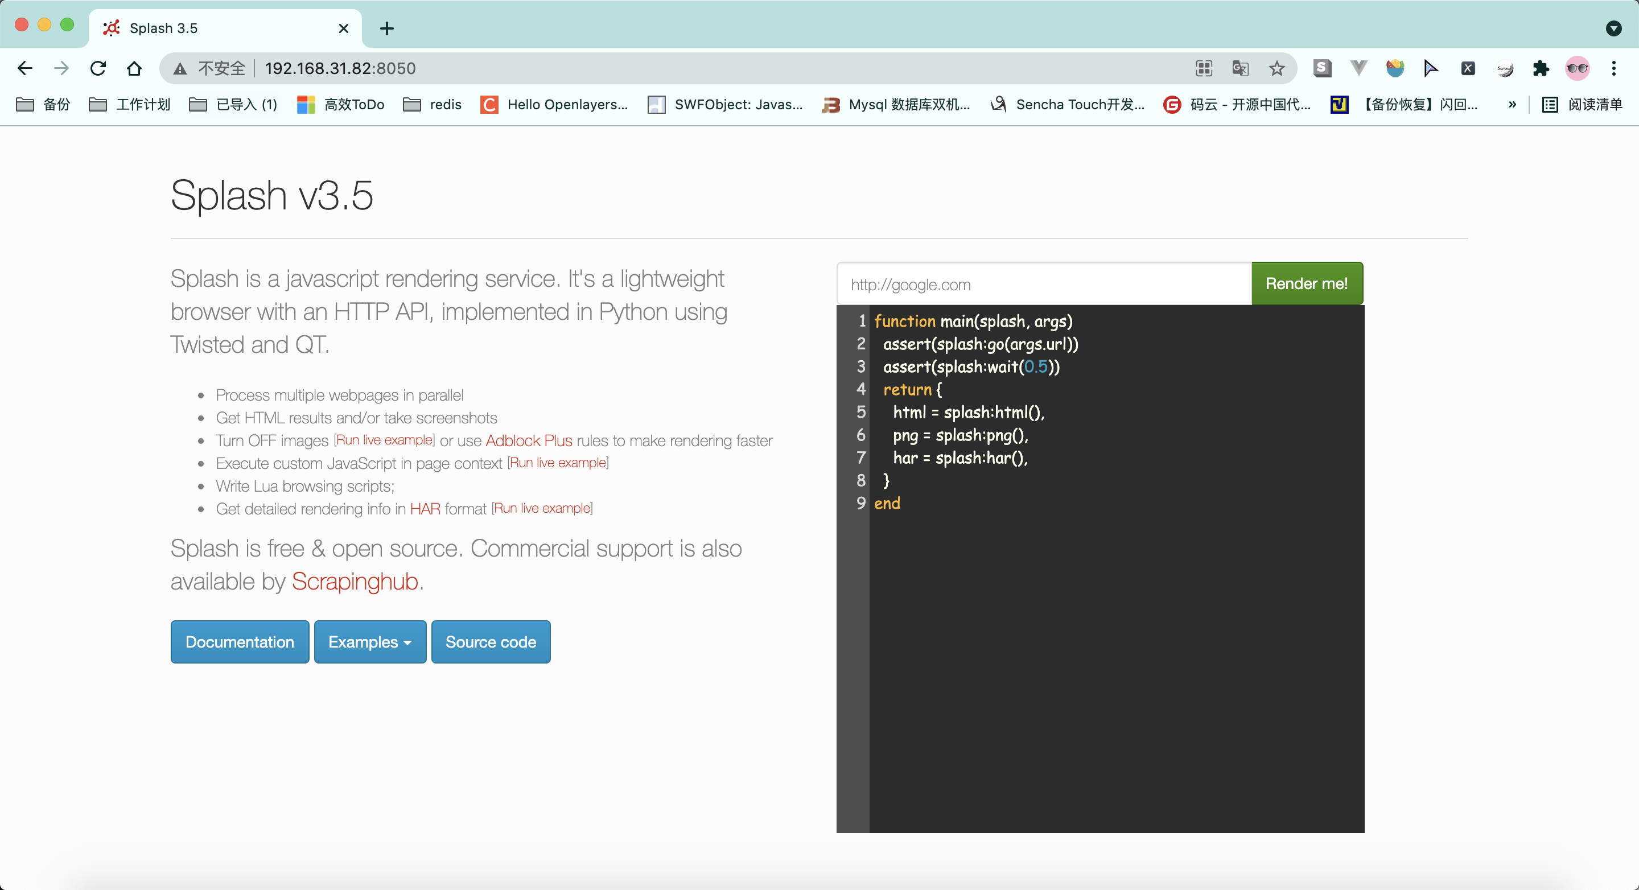Click the dark X extension icon
The image size is (1639, 890).
(x=1468, y=68)
